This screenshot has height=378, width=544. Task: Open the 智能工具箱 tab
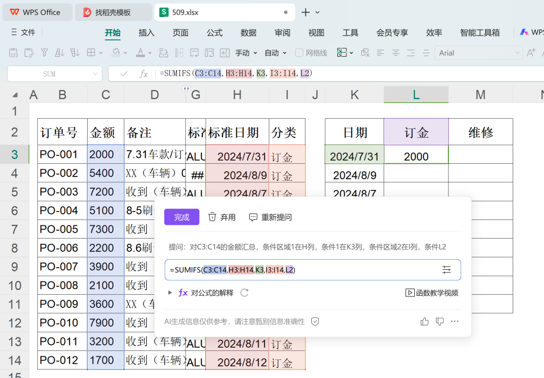point(480,33)
